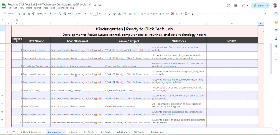
Task: Open the filter views dropdown
Action: point(187,14)
